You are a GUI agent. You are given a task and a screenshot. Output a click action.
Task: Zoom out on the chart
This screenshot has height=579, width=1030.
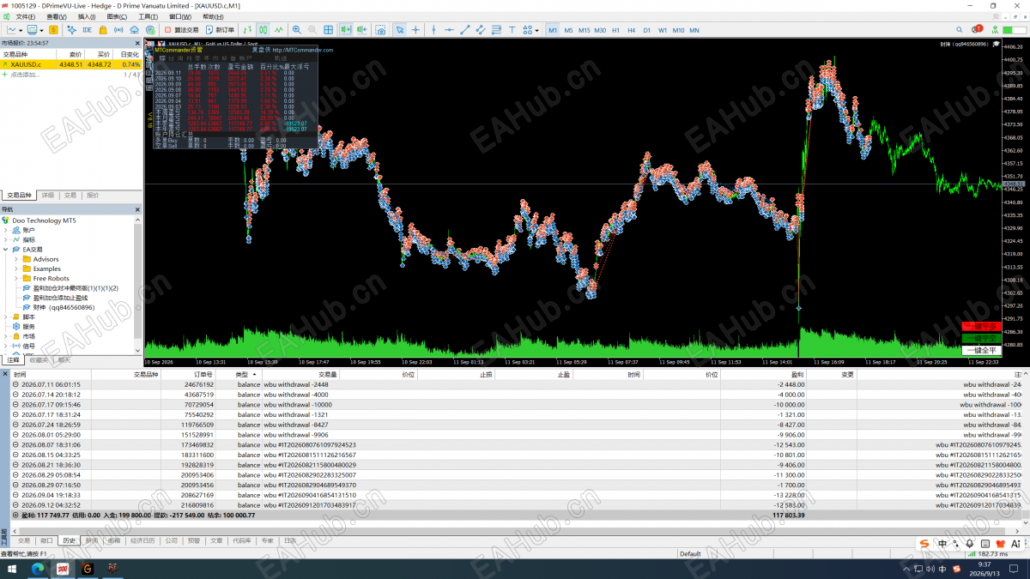[x=312, y=30]
